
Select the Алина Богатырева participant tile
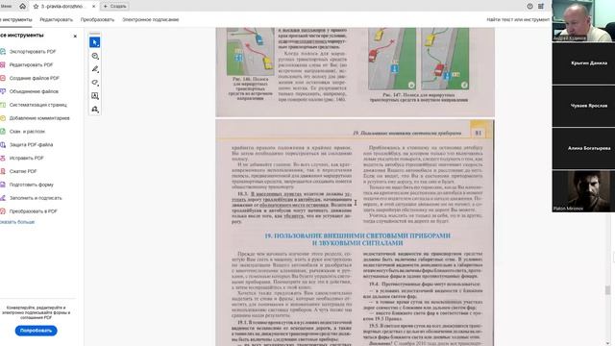click(x=583, y=148)
